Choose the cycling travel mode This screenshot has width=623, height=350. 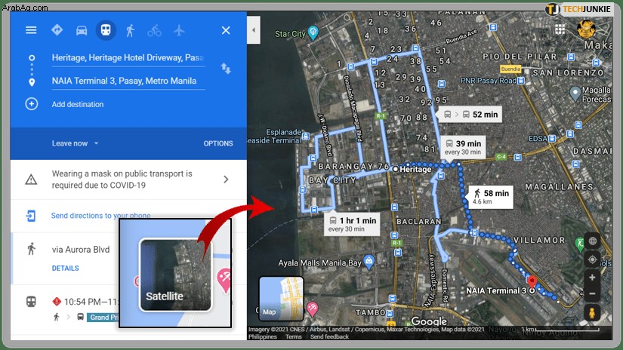click(x=155, y=31)
